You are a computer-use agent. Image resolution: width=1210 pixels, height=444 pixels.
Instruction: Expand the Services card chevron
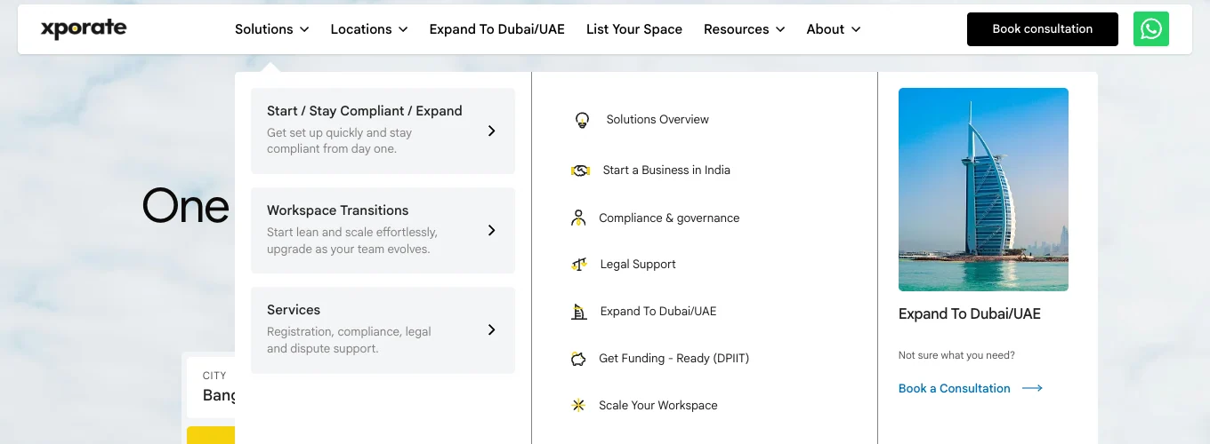491,329
